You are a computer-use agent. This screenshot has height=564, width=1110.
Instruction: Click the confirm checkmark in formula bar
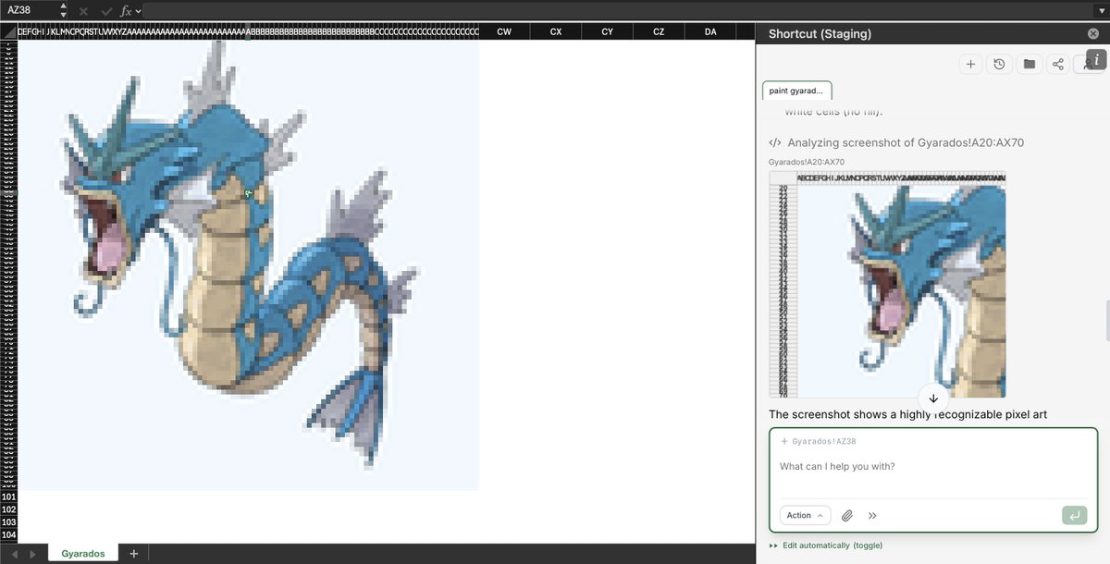tap(105, 11)
